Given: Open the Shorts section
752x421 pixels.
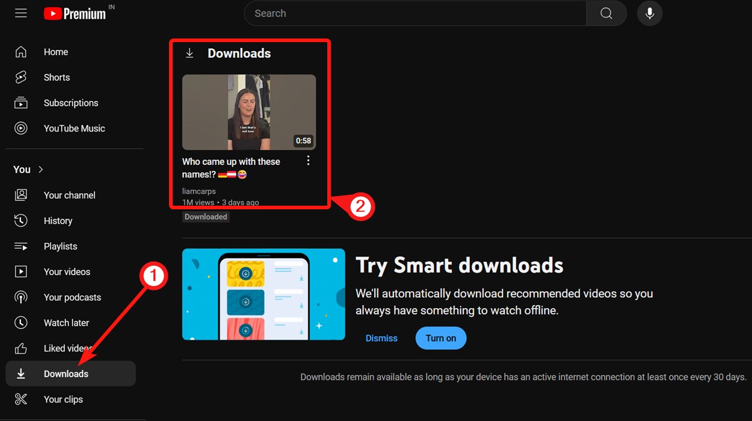Looking at the screenshot, I should tap(57, 77).
